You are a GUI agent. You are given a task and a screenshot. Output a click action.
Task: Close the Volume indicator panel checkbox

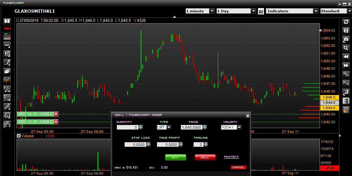click(19, 136)
